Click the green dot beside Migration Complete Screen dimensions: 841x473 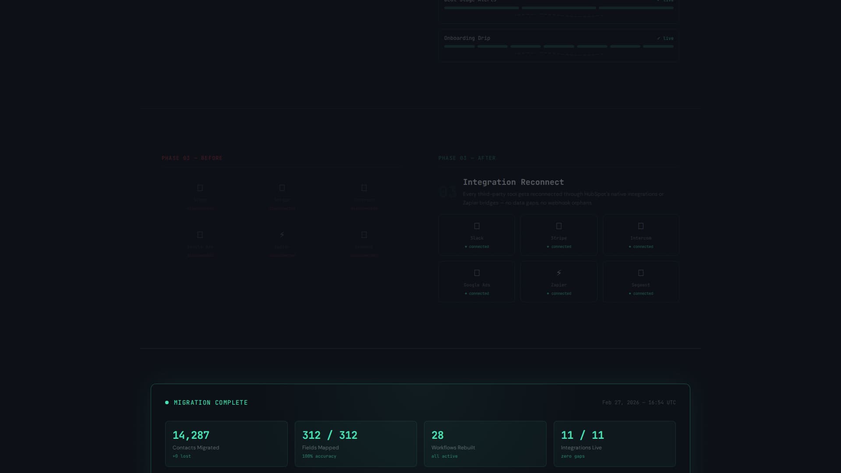tap(167, 402)
